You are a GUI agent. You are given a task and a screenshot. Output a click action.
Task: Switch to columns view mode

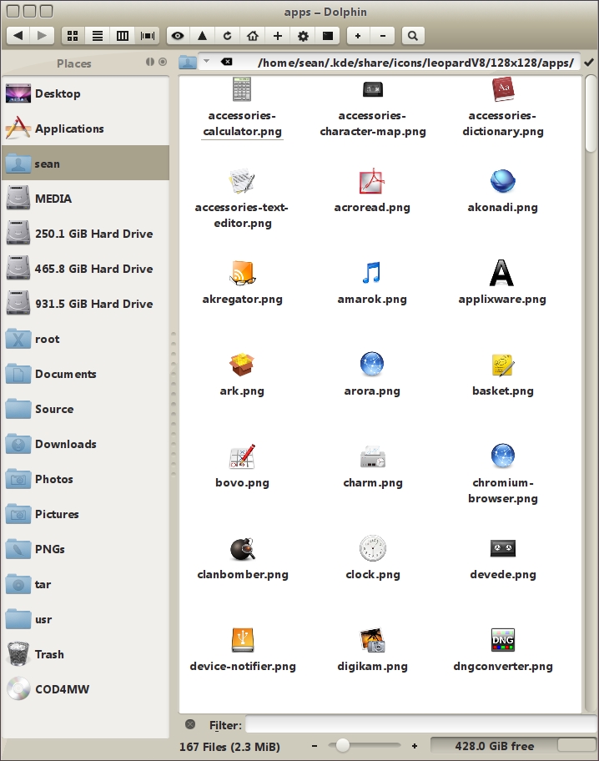123,35
